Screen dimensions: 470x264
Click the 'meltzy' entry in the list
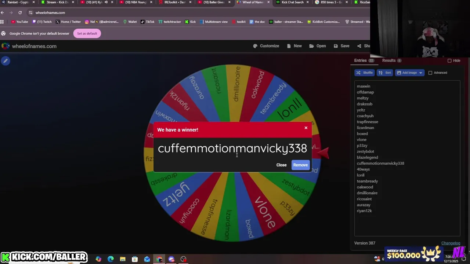363,98
